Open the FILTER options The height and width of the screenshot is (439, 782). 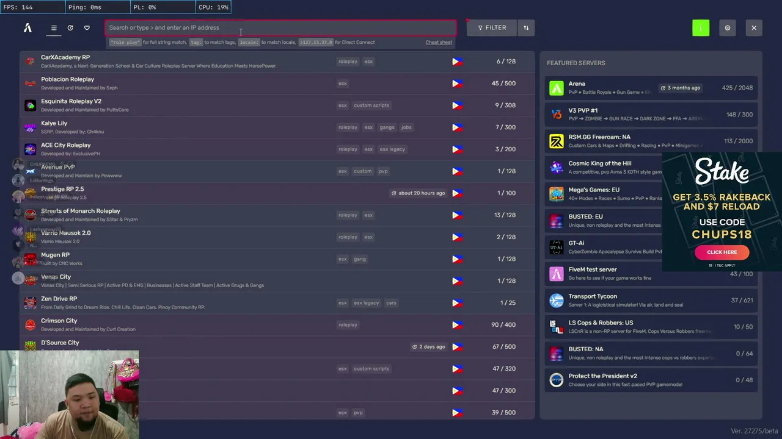[x=492, y=27]
